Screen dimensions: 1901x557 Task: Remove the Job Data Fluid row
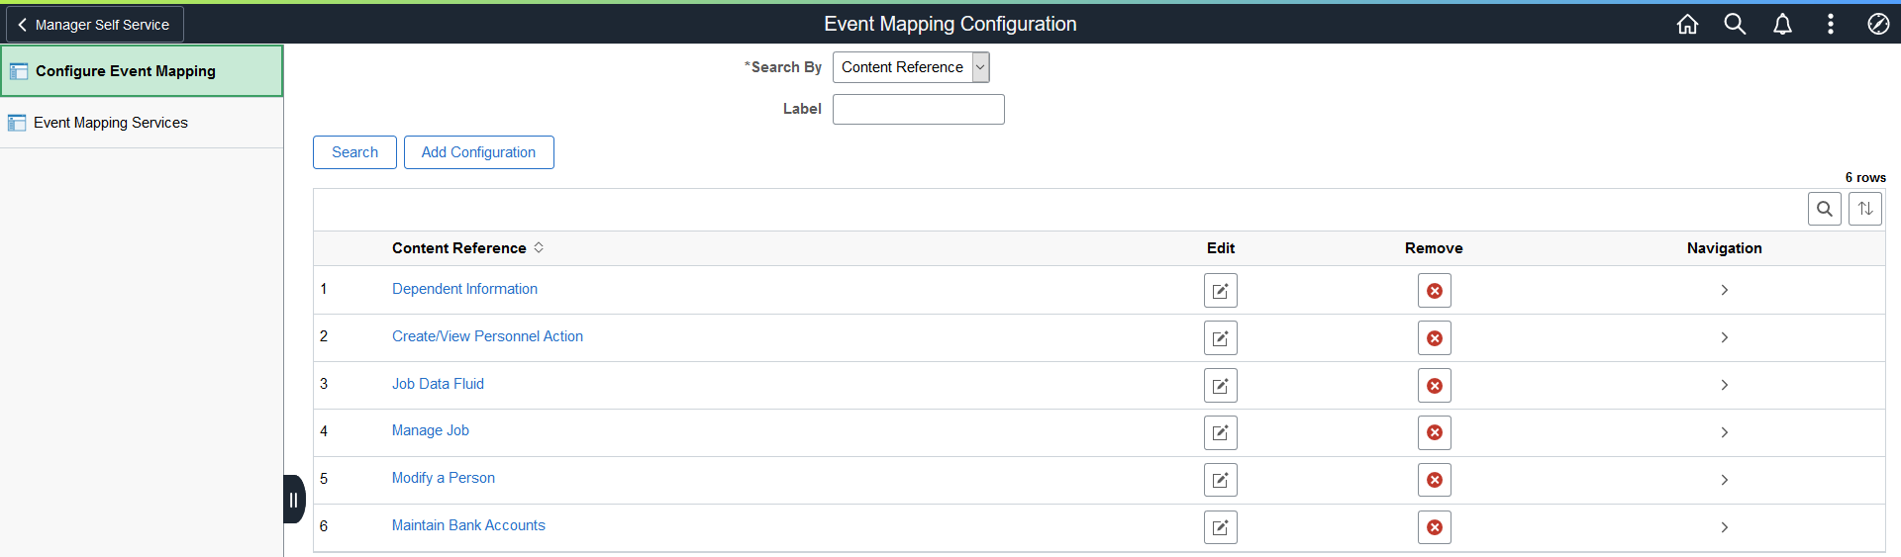click(1435, 386)
